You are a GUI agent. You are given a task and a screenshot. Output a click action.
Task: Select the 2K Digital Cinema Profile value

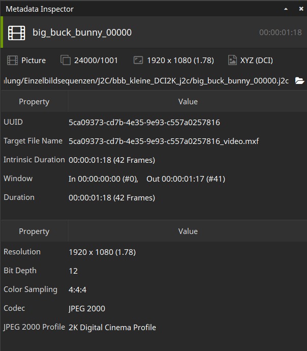112,328
